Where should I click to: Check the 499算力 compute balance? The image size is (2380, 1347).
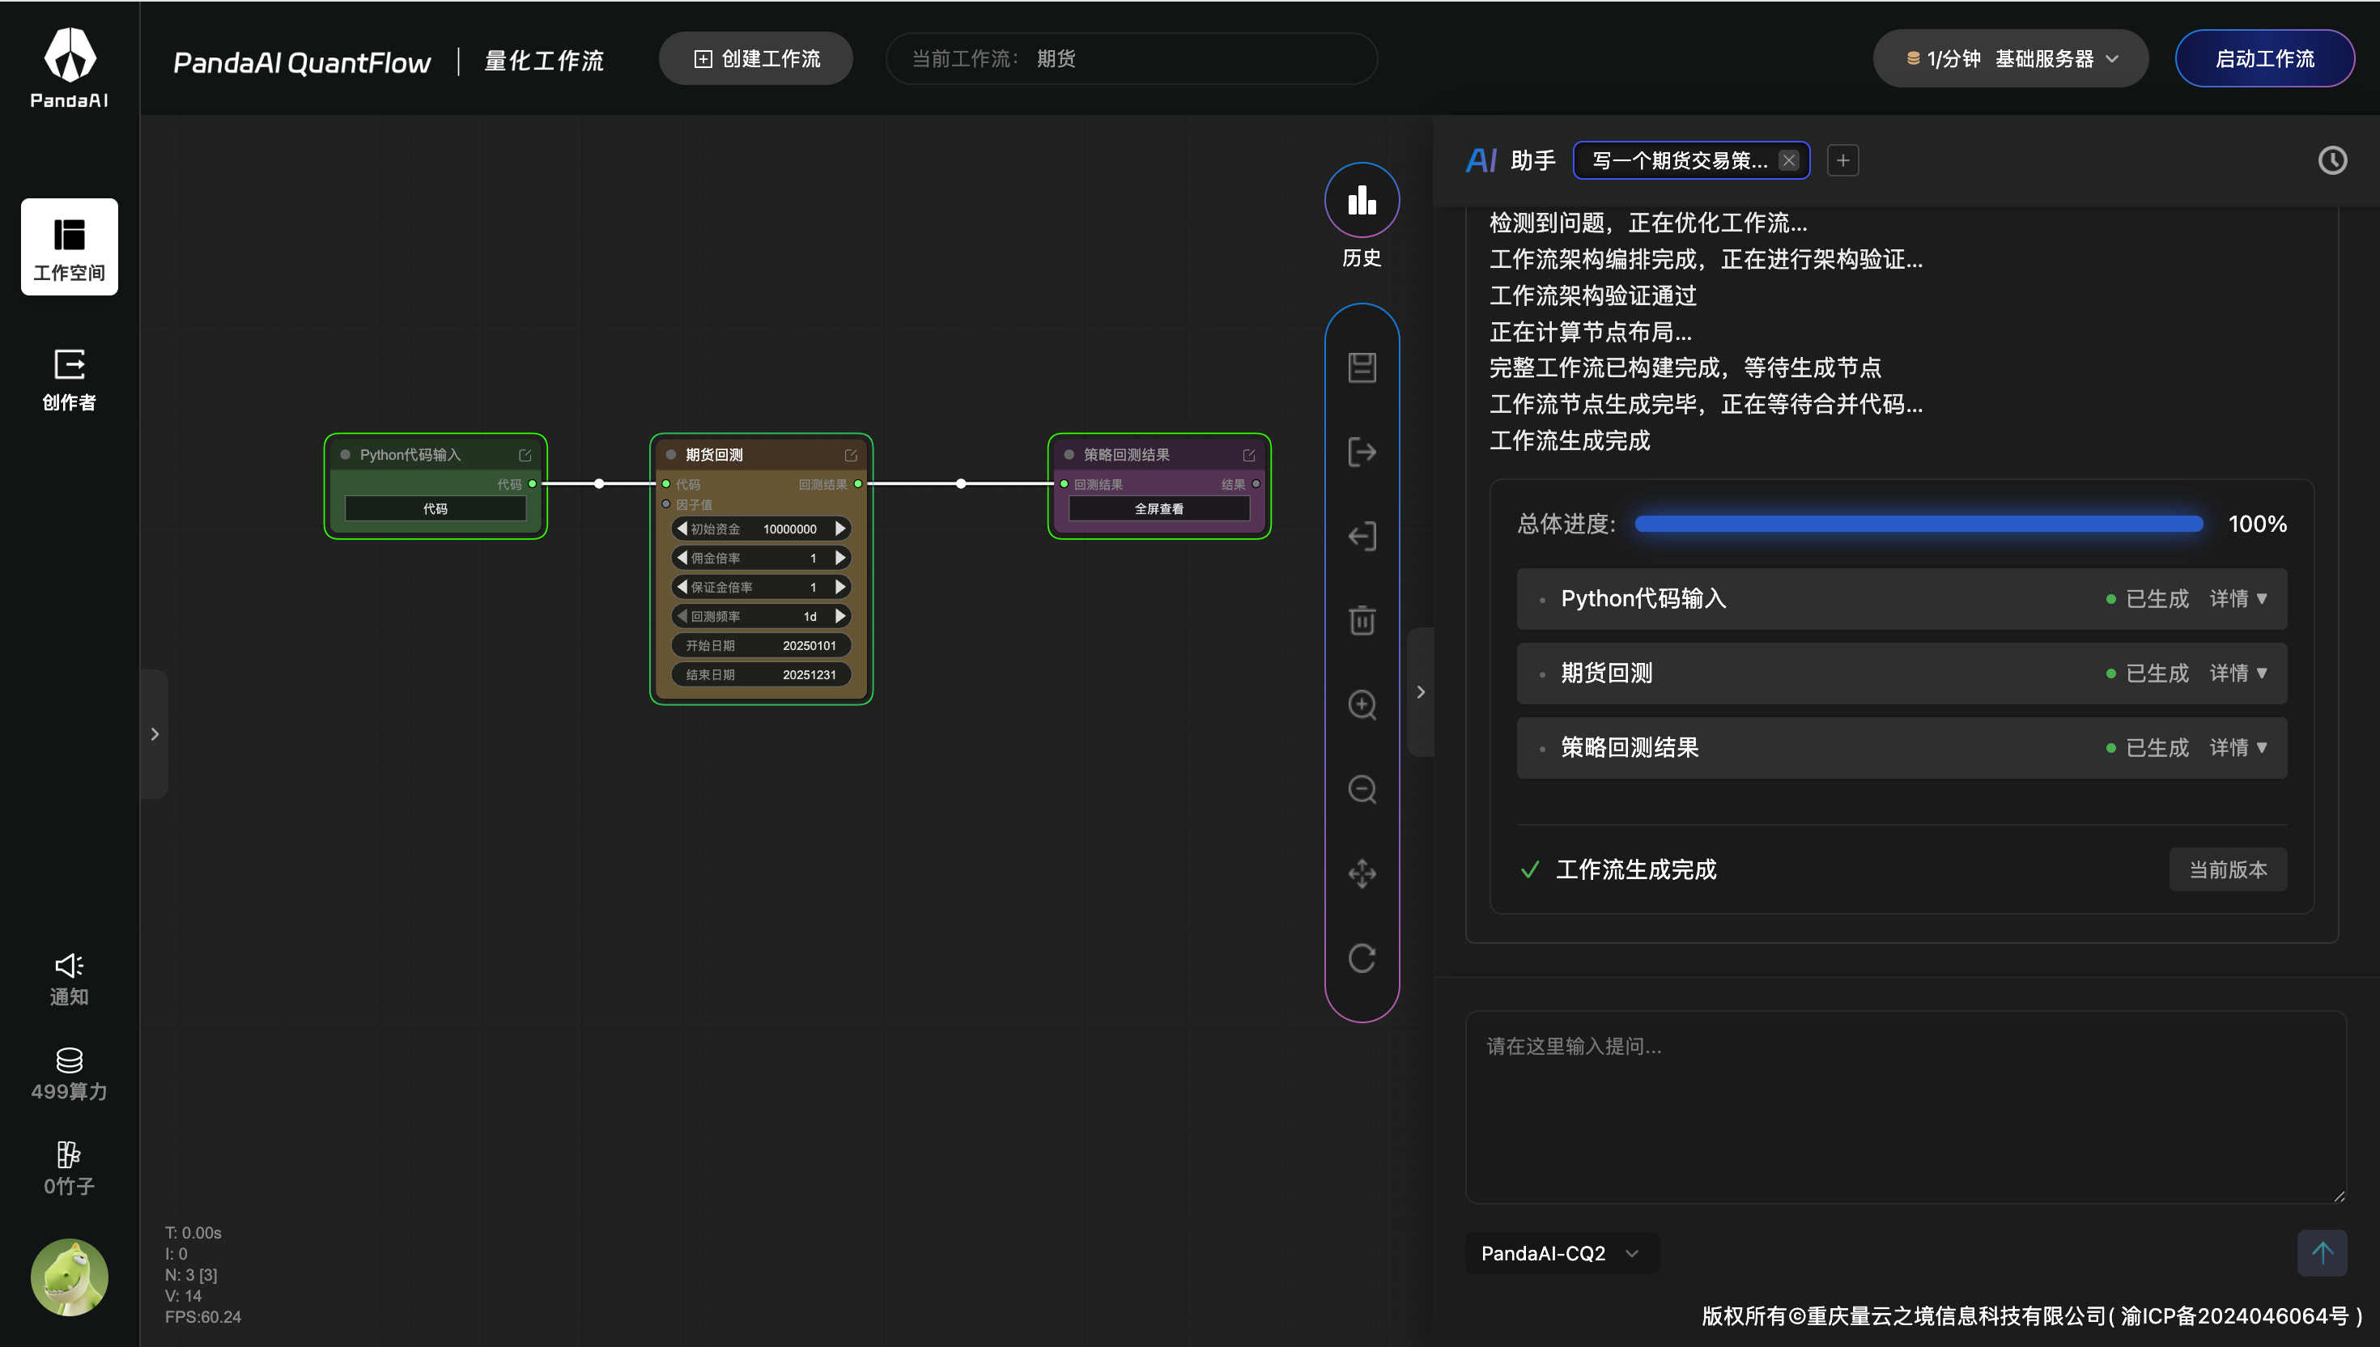(x=70, y=1074)
